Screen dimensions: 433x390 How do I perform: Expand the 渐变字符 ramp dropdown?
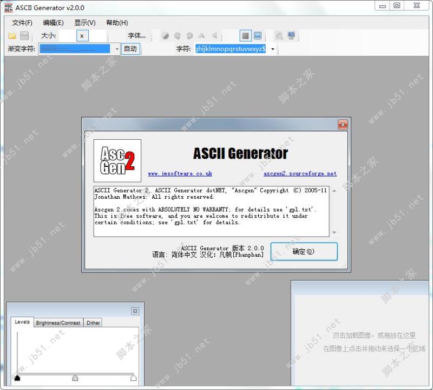117,49
